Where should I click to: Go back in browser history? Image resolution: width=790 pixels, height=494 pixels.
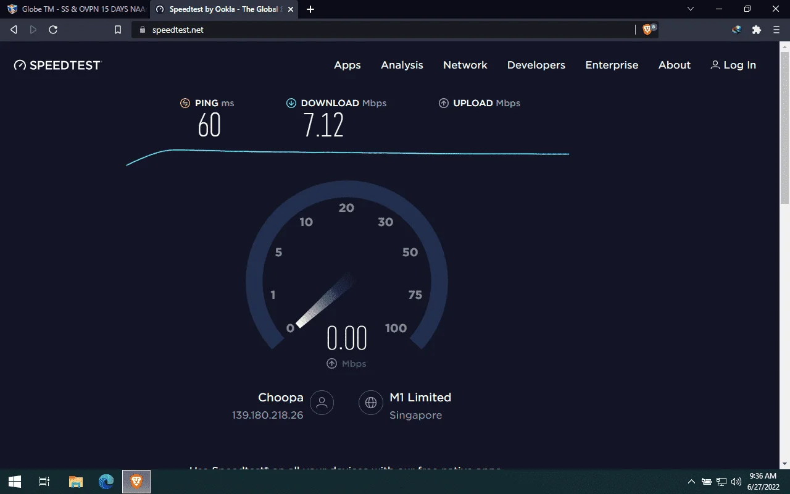pos(14,30)
